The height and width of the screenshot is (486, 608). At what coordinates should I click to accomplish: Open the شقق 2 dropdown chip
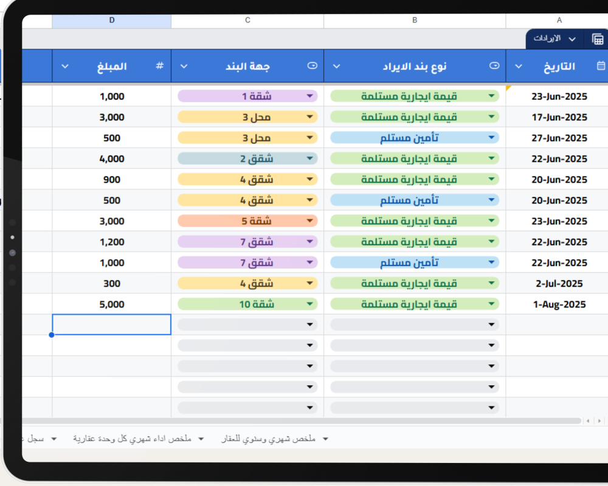pos(247,159)
